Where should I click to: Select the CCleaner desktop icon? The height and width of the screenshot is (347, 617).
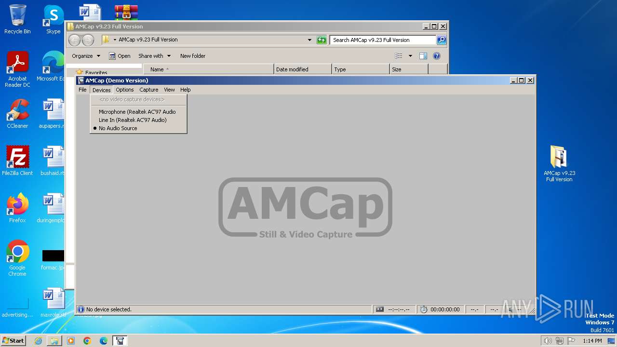17,114
